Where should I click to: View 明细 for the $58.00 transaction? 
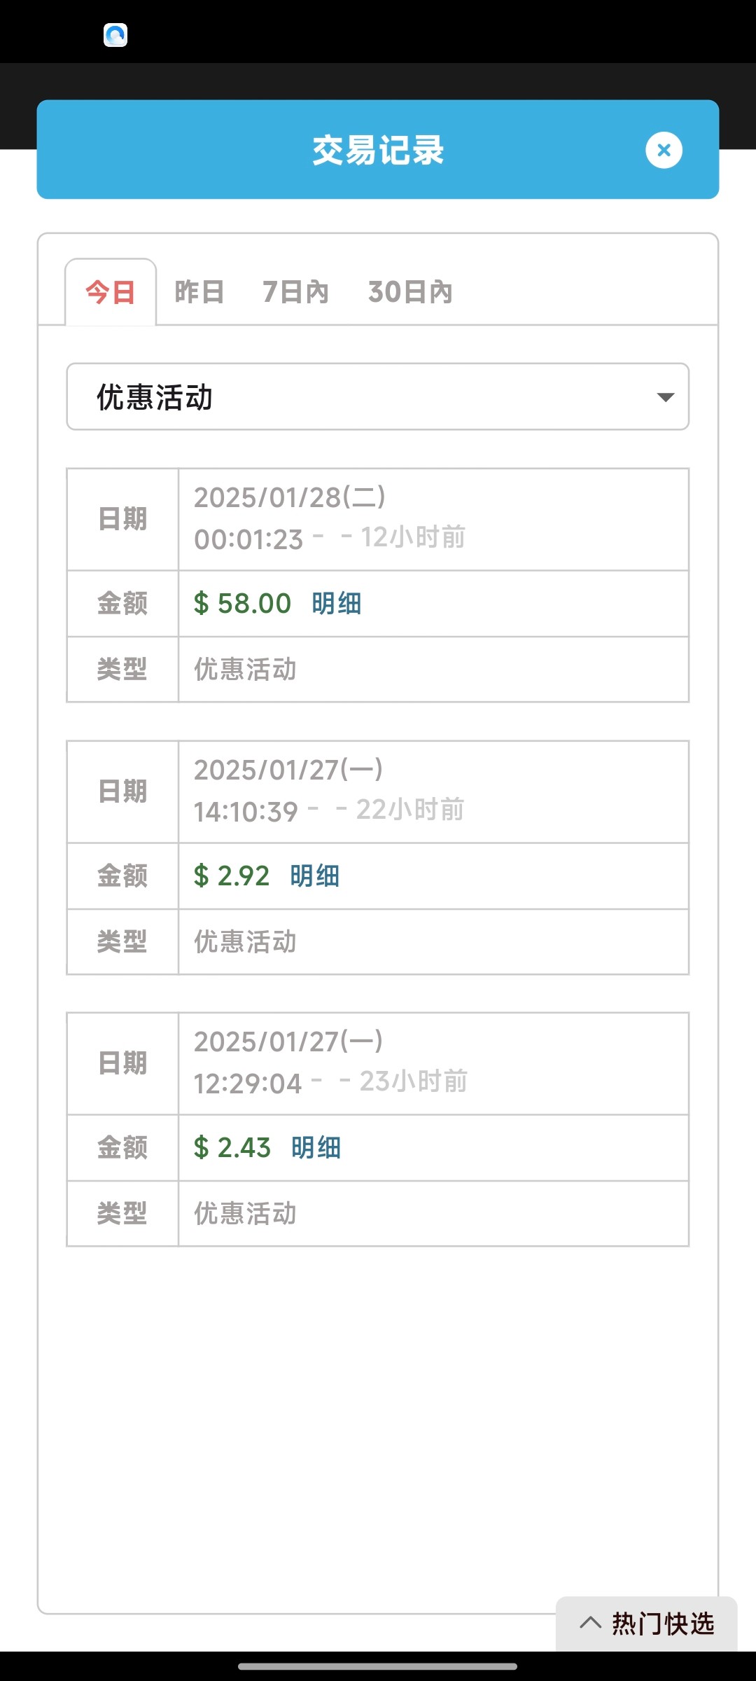pyautogui.click(x=337, y=603)
